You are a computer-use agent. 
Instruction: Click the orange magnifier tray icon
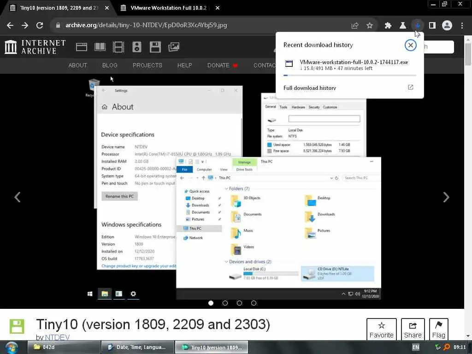447,347
